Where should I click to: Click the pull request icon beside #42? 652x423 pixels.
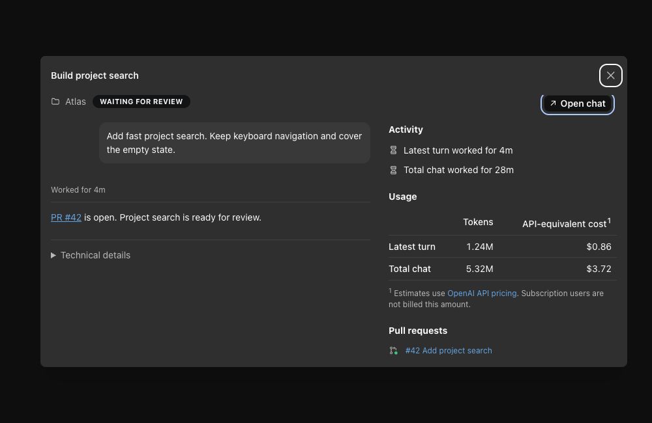(393, 351)
